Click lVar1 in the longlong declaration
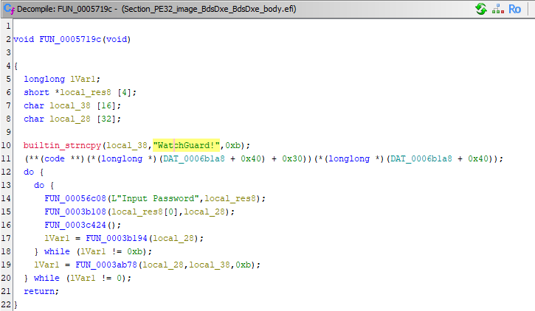Screen dimensions: 535x311 (x=83, y=80)
